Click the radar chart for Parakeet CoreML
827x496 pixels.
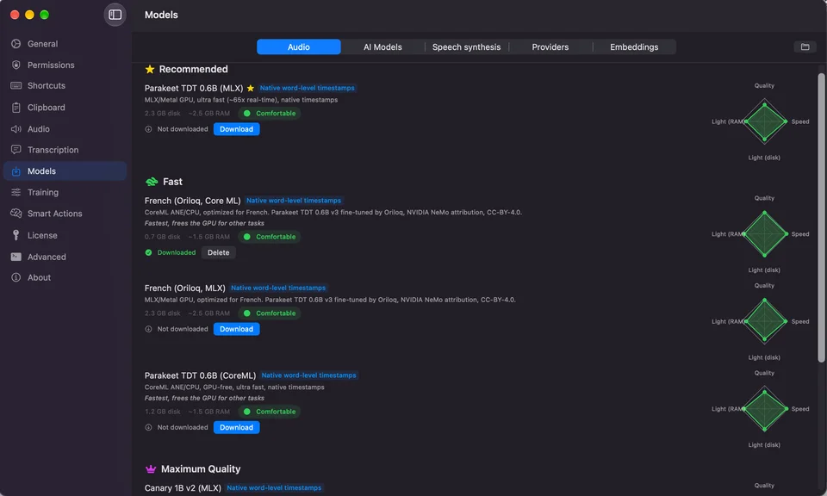click(764, 409)
